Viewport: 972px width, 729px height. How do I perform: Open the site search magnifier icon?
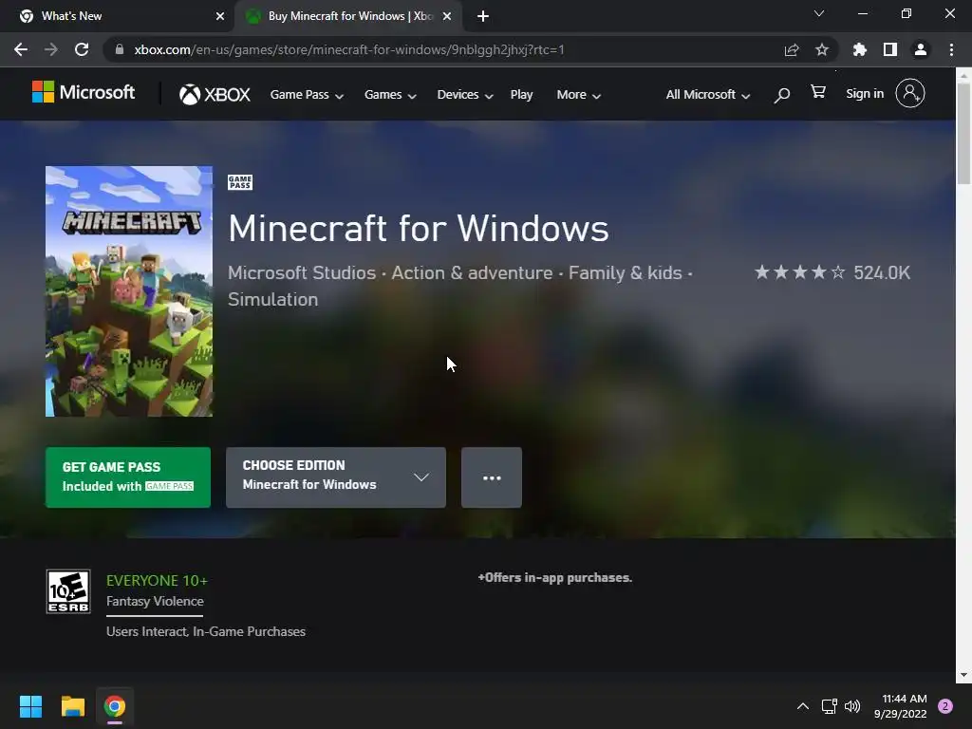(782, 95)
